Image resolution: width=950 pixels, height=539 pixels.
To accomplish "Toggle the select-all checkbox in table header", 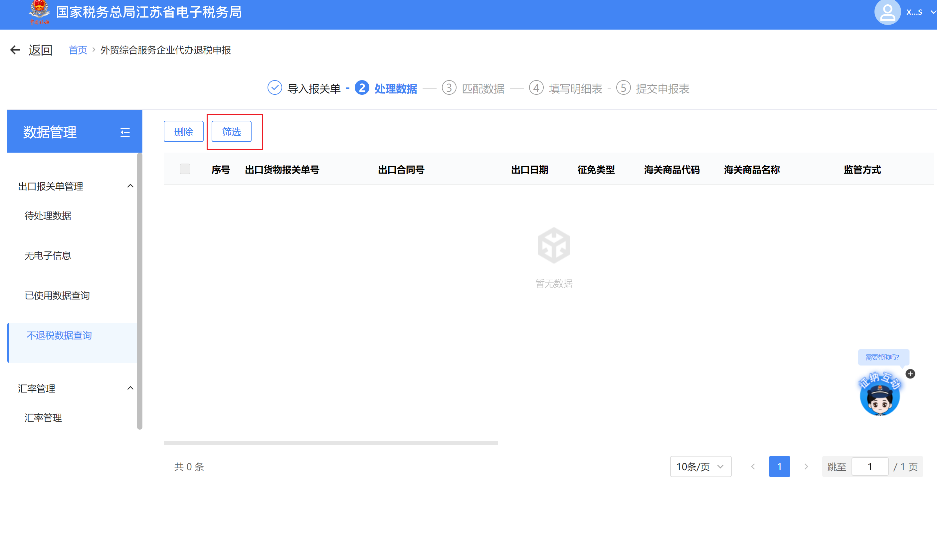I will click(185, 169).
